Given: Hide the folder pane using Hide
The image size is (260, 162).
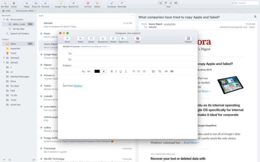Looking at the screenshot, I should pos(6,11).
